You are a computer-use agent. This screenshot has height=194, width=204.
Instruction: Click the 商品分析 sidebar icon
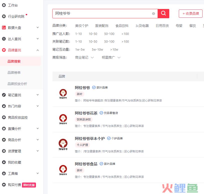tap(4, 140)
